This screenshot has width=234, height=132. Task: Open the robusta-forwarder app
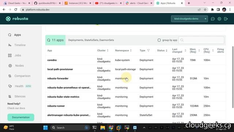pyautogui.click(x=58, y=78)
